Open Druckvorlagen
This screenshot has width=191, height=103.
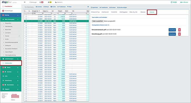click(x=122, y=7)
